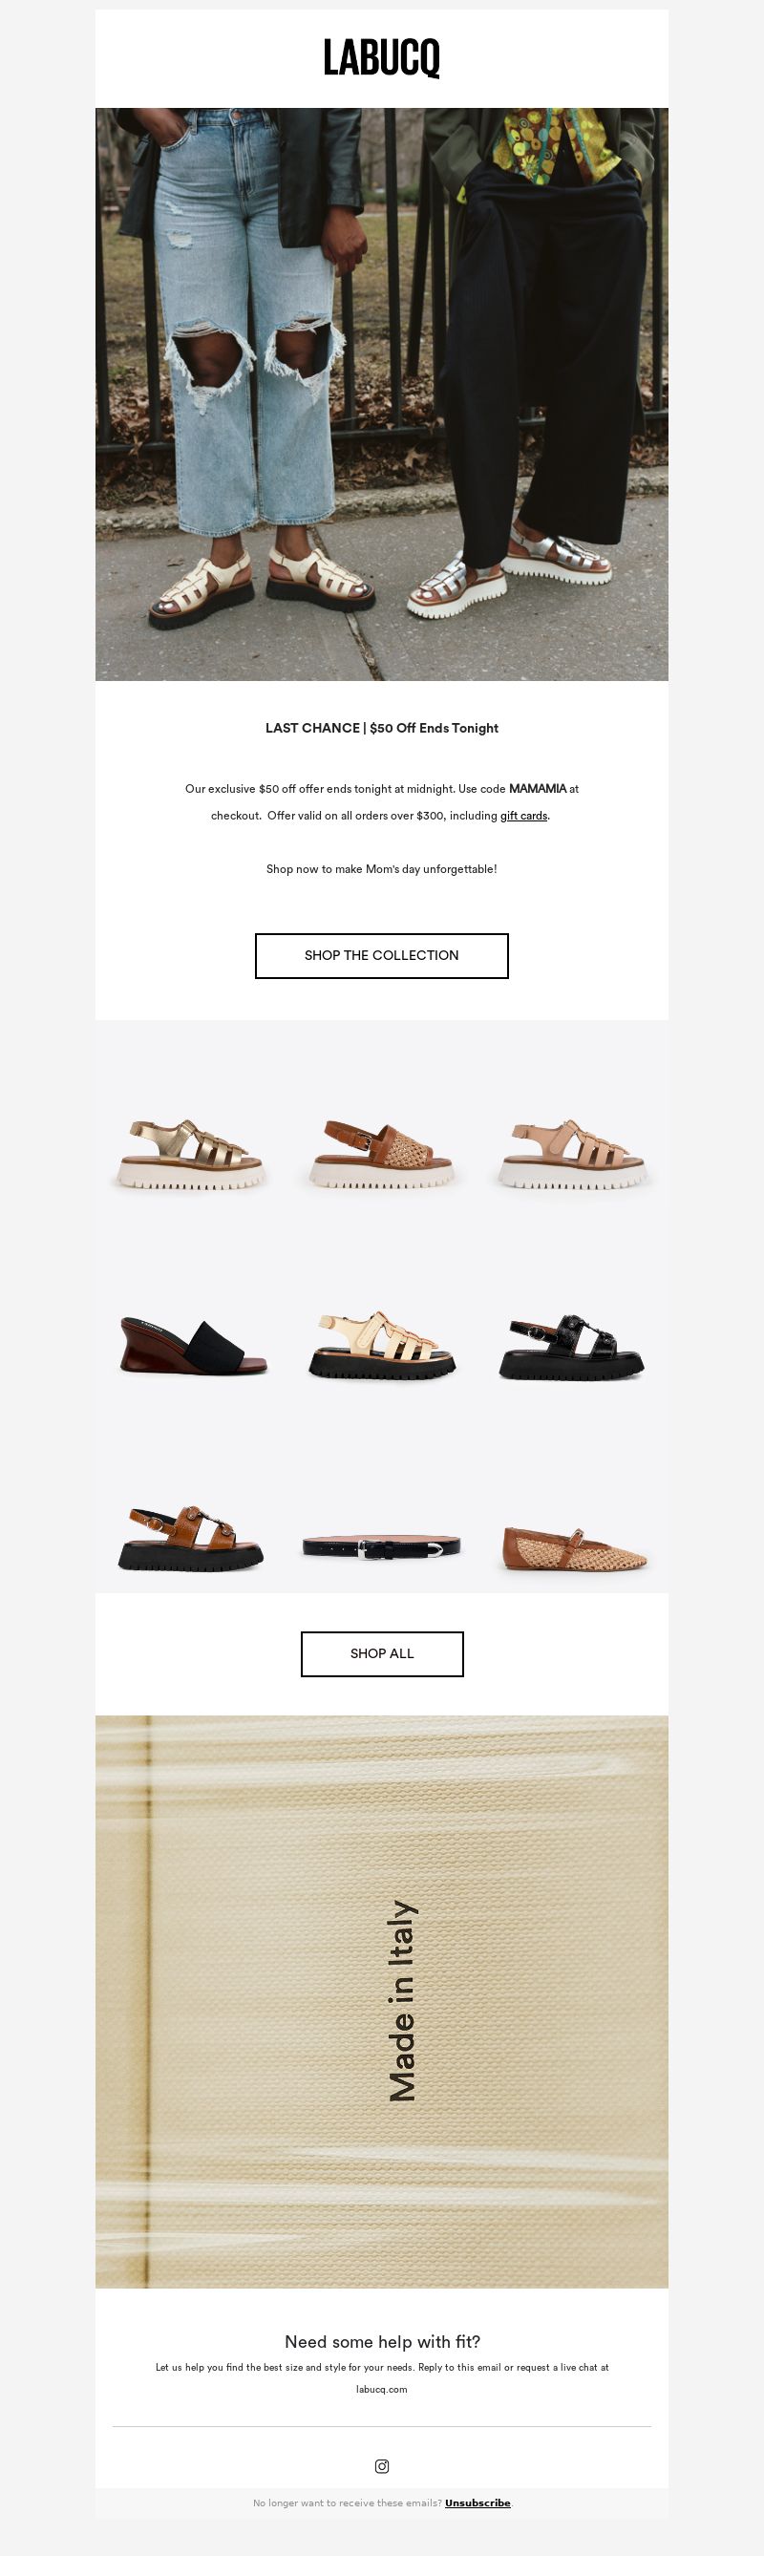
Task: Open the black patent buckle sandal
Action: (572, 1346)
